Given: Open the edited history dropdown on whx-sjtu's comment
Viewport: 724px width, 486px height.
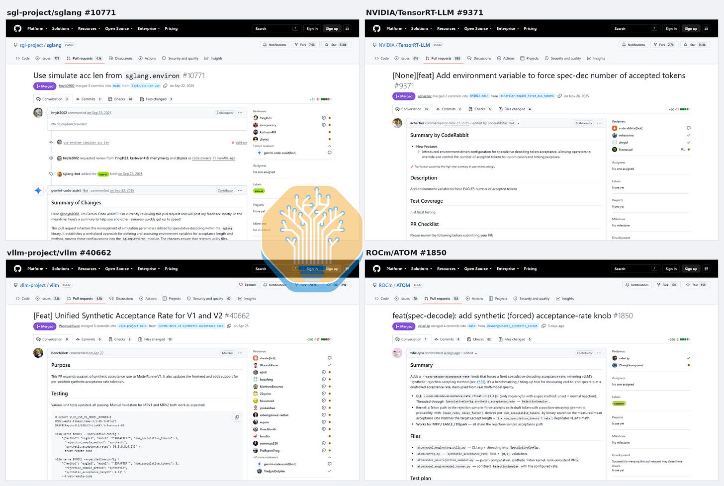Looking at the screenshot, I should point(476,353).
